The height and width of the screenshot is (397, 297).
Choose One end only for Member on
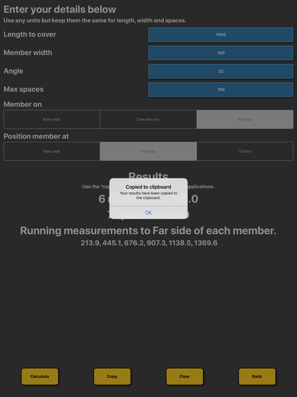pyautogui.click(x=148, y=119)
